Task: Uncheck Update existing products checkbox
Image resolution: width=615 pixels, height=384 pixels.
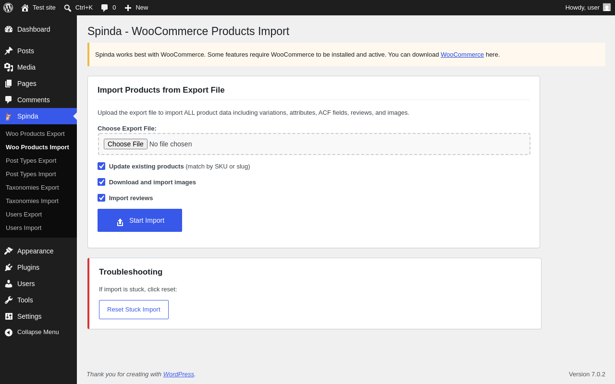Action: 101,166
